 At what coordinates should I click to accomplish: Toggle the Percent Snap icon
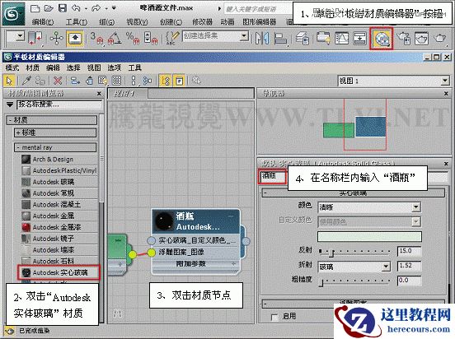[133, 38]
